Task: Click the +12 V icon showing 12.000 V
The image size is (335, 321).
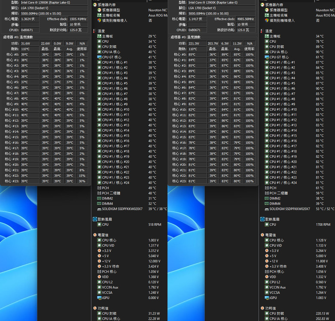Action: coord(99,261)
